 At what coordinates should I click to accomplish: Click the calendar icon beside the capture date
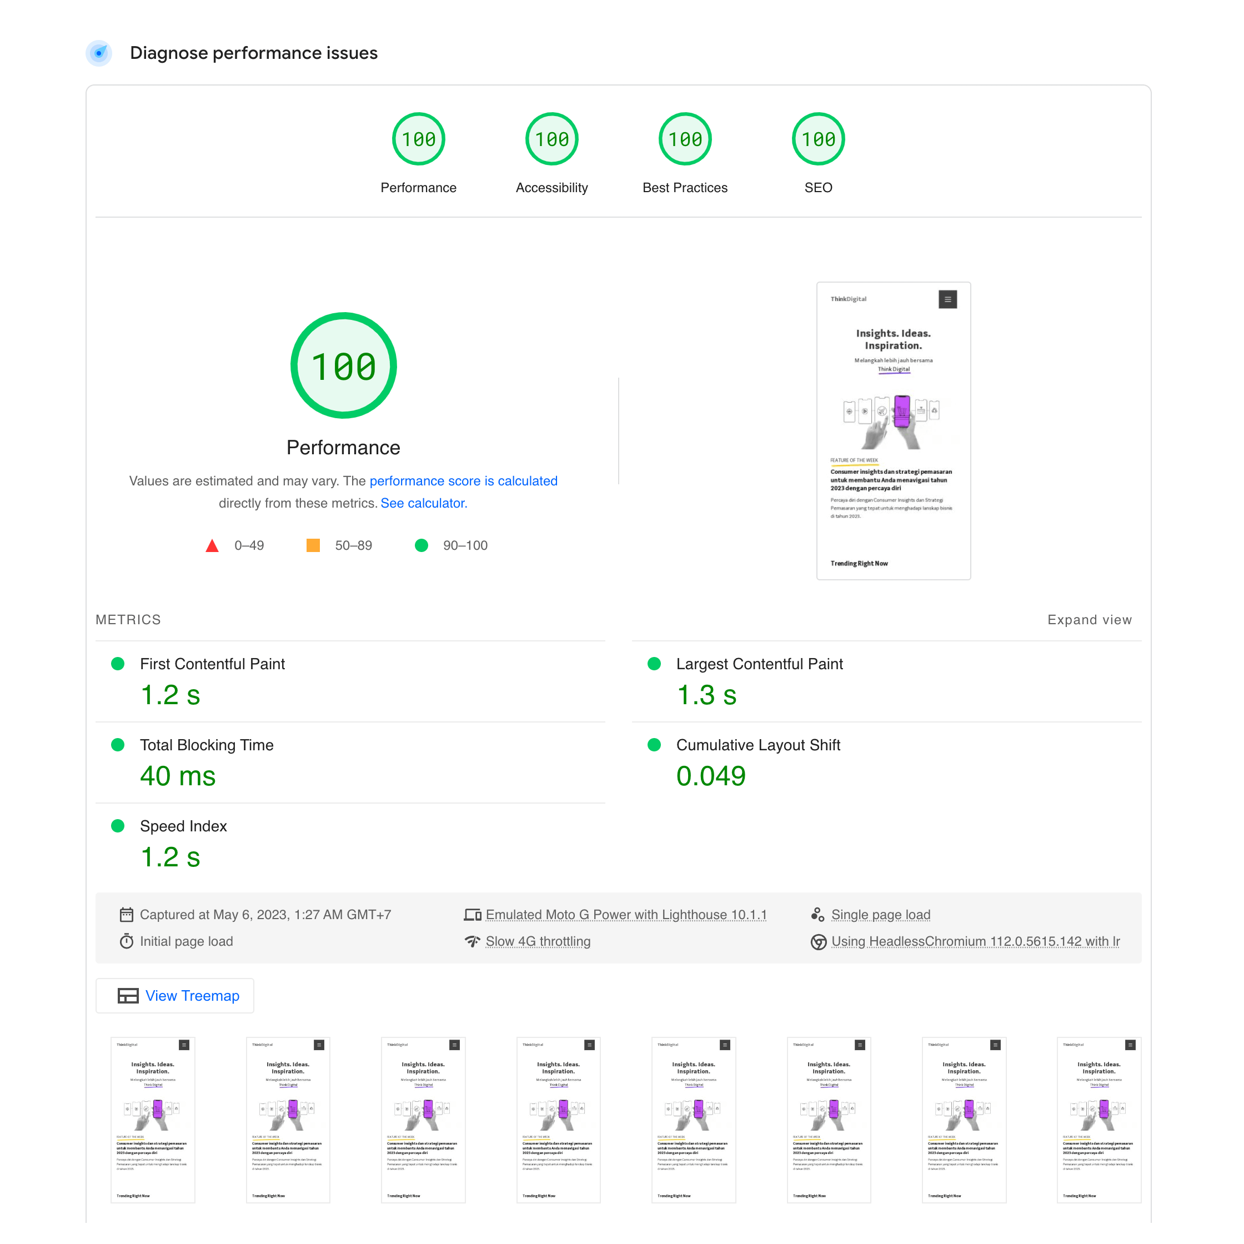coord(126,914)
